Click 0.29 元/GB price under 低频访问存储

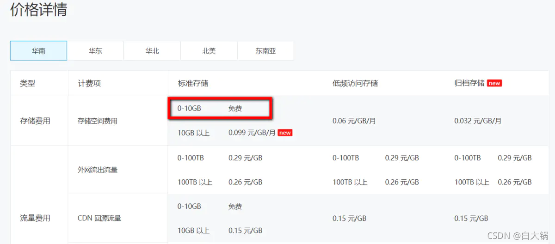point(402,158)
